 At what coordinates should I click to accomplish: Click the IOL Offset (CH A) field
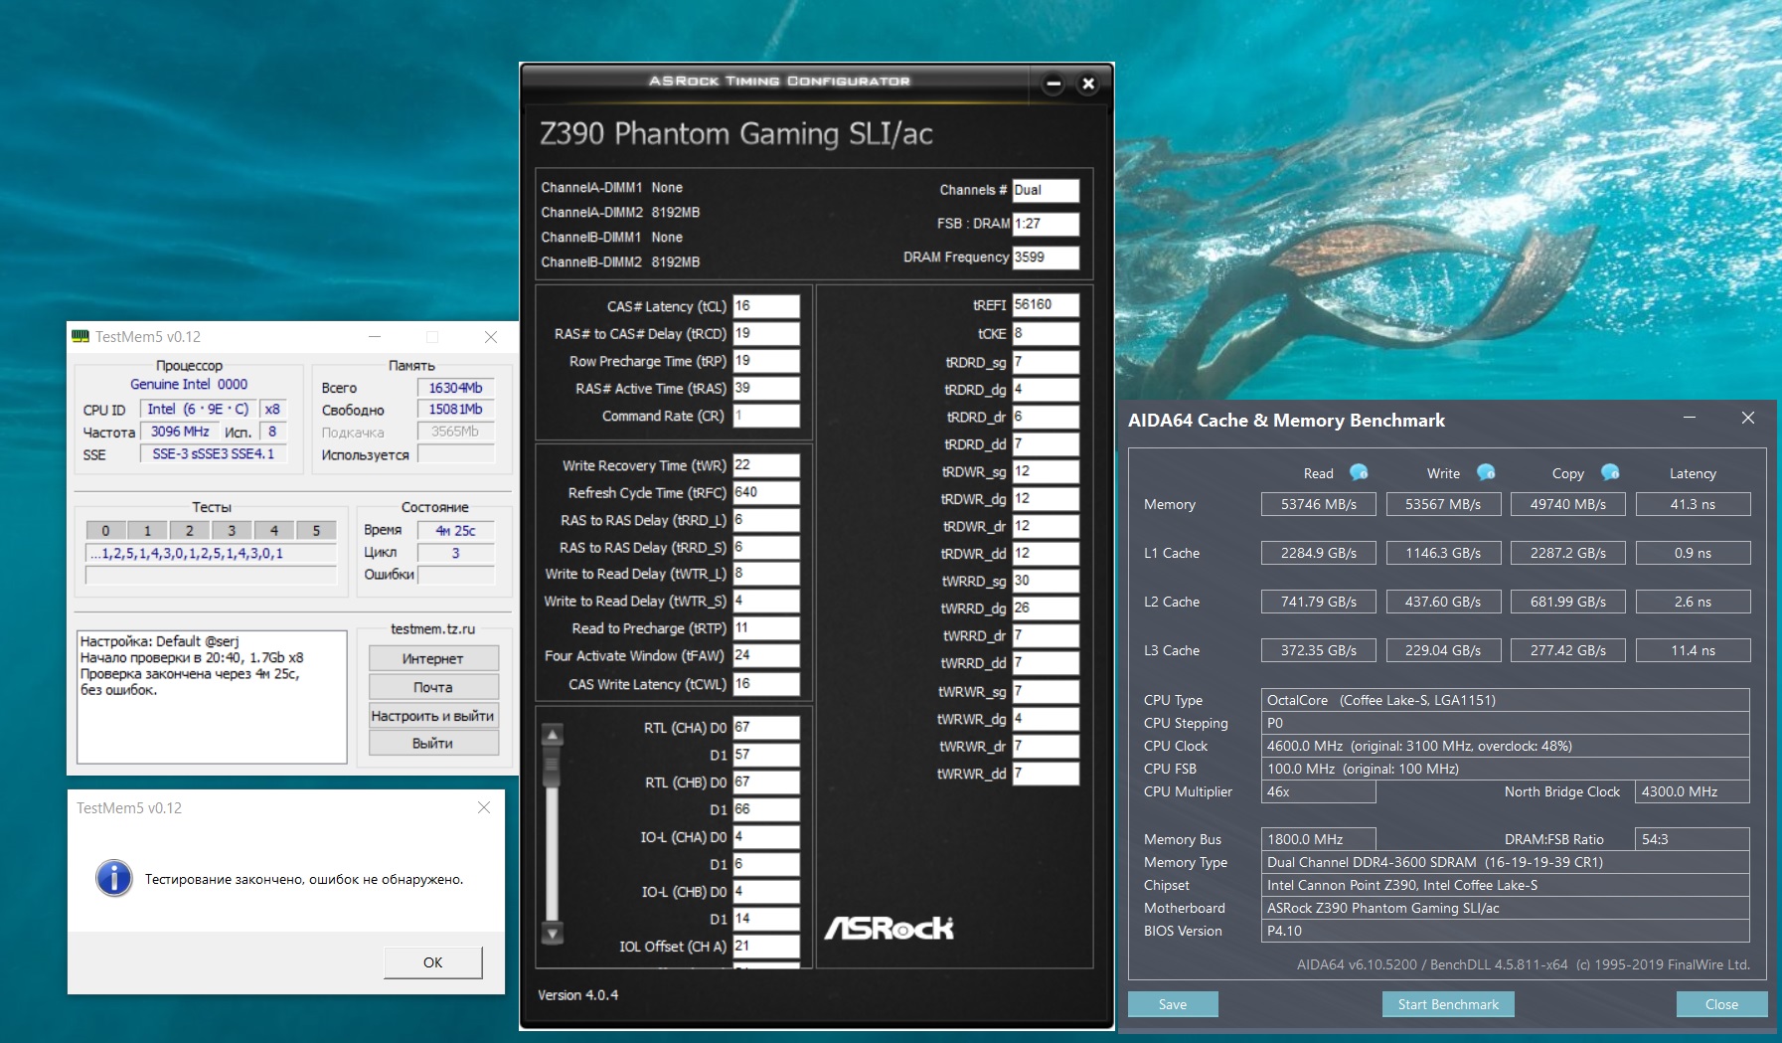[766, 947]
